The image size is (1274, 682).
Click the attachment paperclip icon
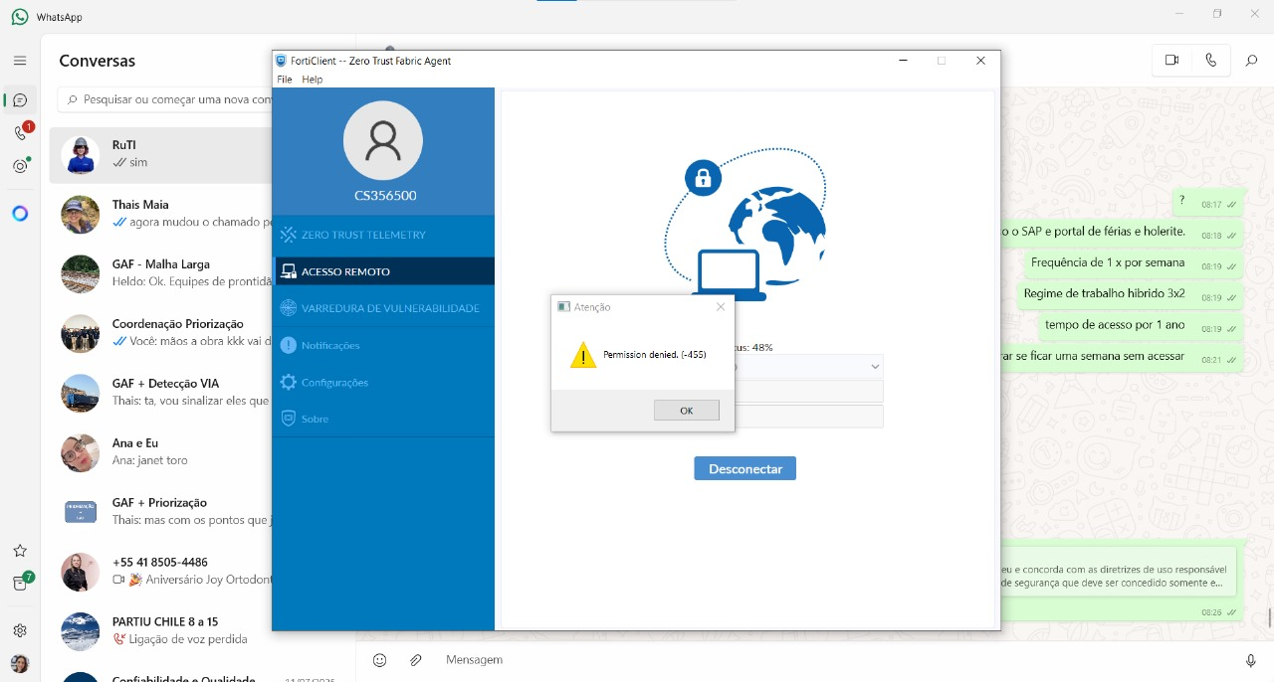click(x=416, y=660)
